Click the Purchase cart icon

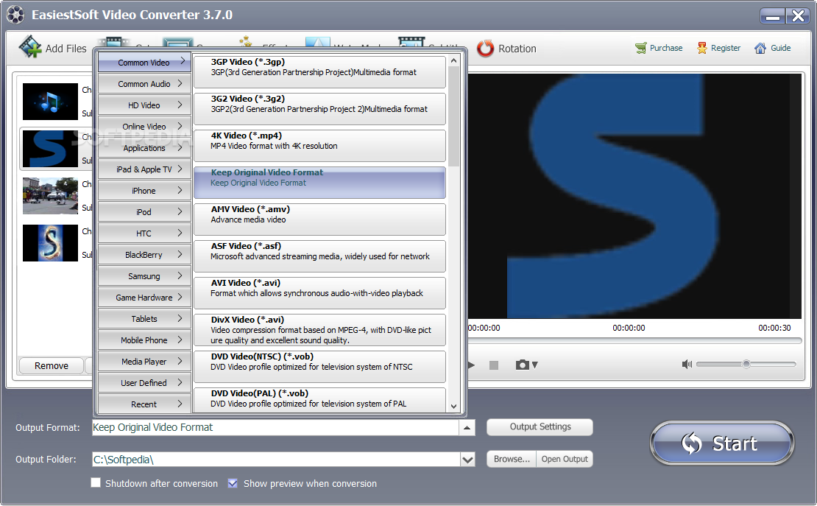click(640, 48)
